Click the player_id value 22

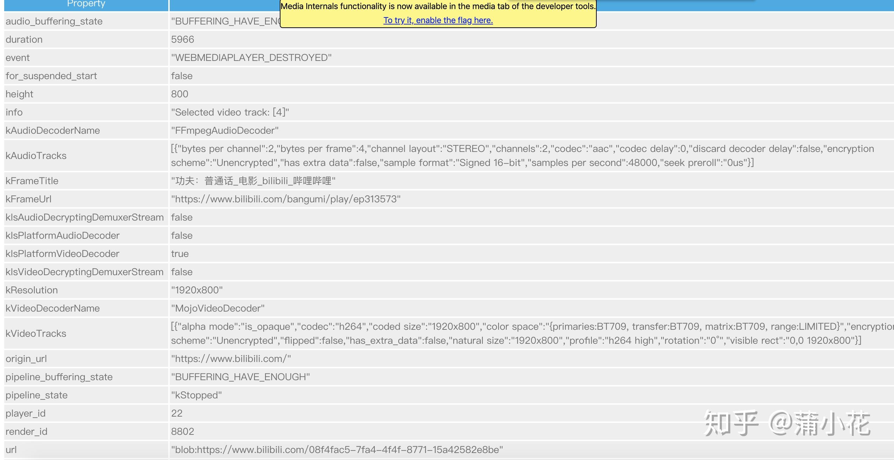[177, 413]
